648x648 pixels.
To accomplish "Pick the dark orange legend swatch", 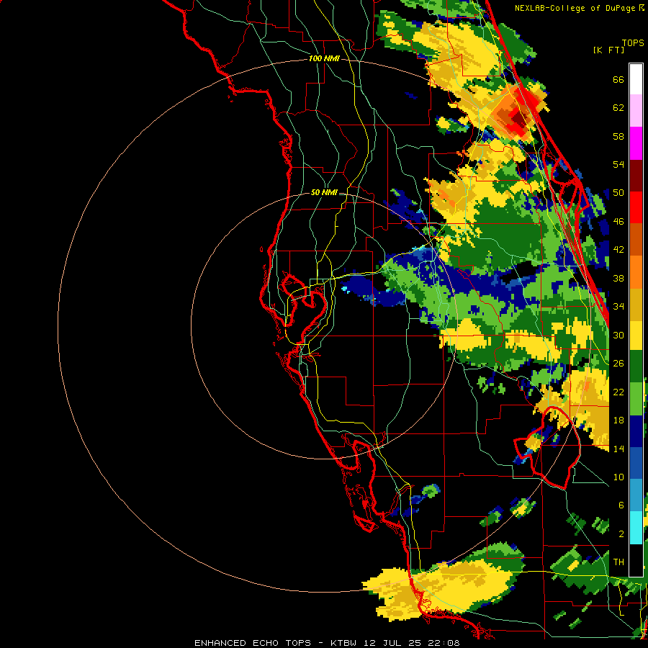I will (636, 240).
